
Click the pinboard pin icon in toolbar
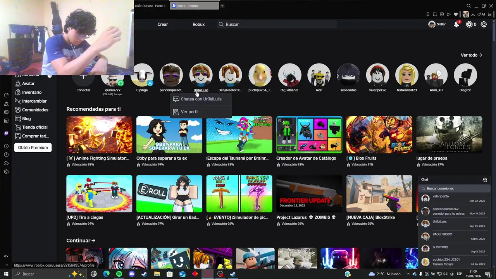(428, 14)
